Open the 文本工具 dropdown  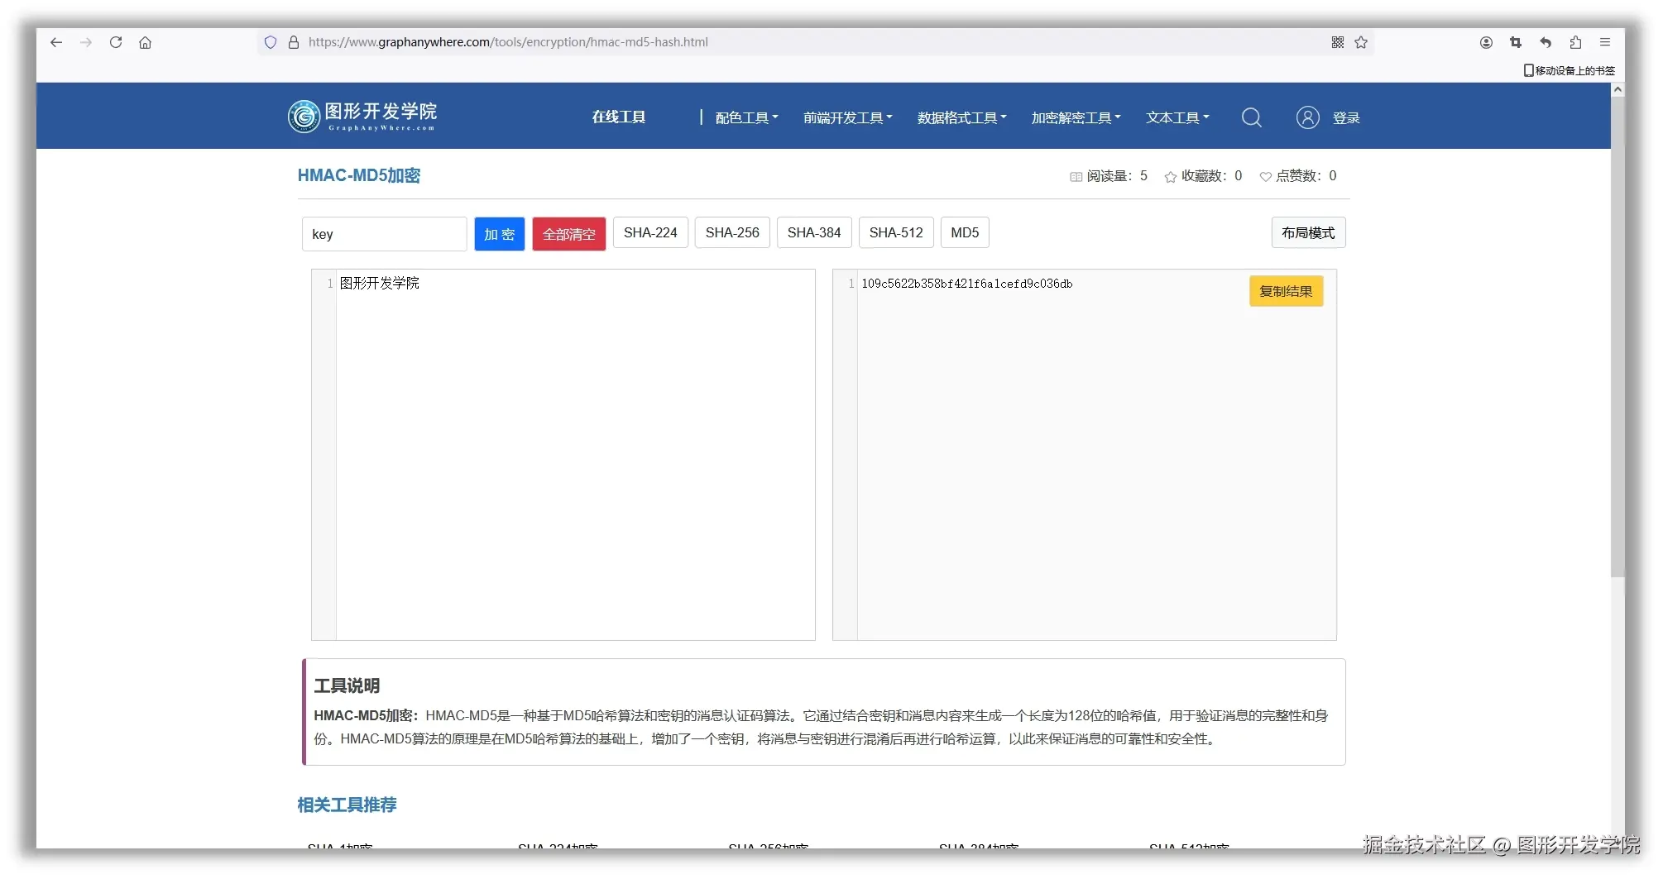pos(1177,117)
